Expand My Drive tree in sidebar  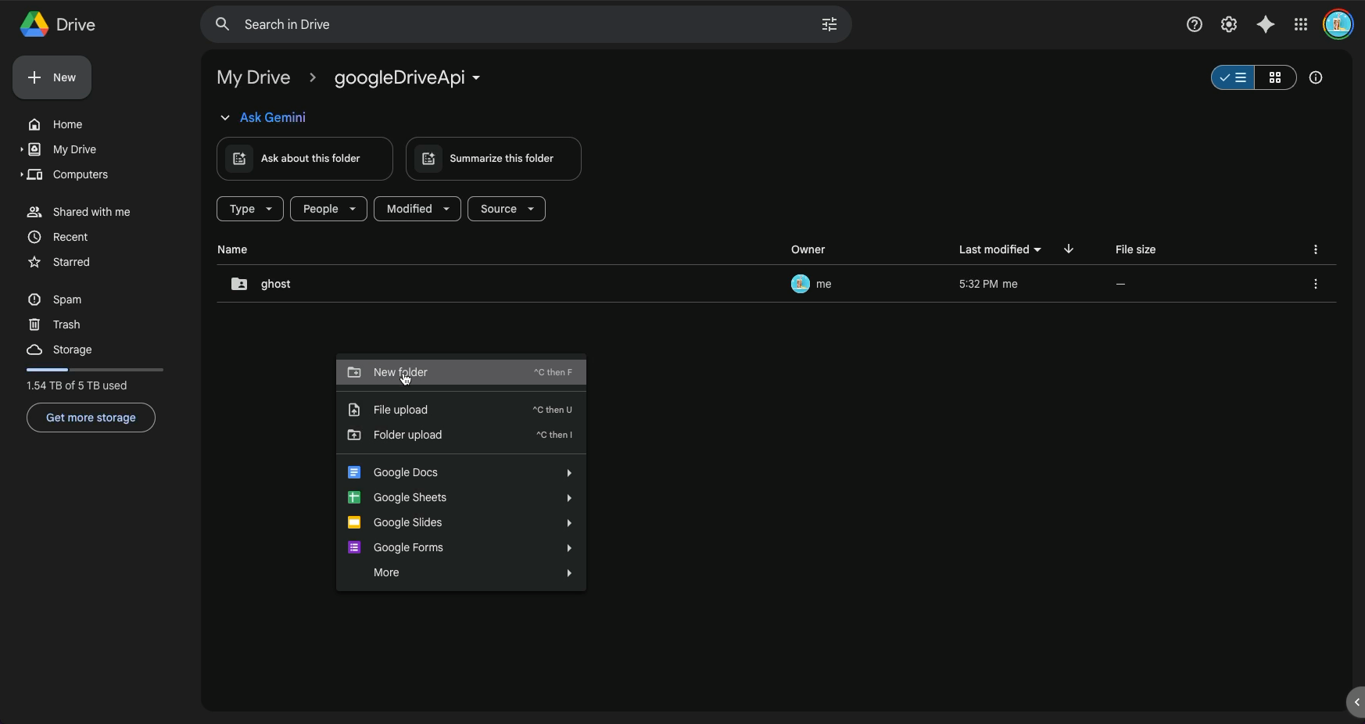[x=22, y=149]
